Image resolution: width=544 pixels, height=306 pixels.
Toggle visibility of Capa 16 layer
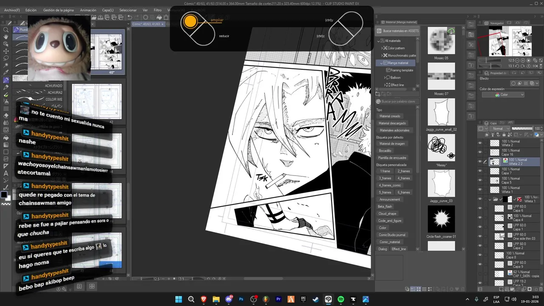[x=480, y=152]
